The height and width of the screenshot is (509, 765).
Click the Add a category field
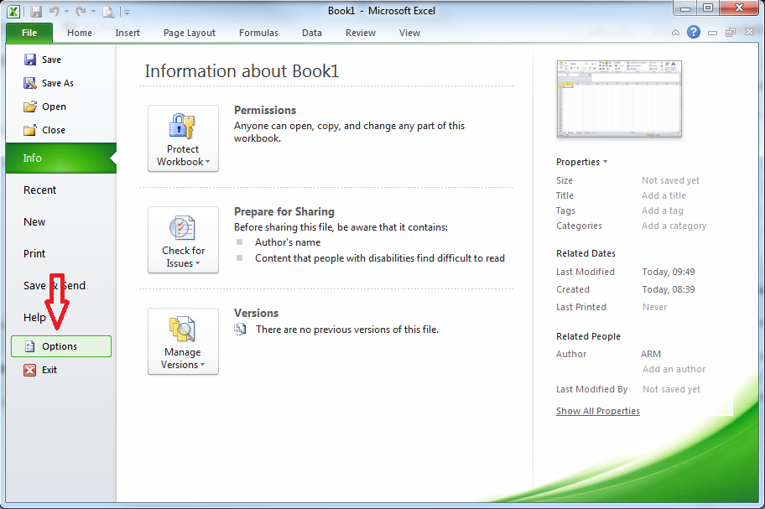click(674, 226)
